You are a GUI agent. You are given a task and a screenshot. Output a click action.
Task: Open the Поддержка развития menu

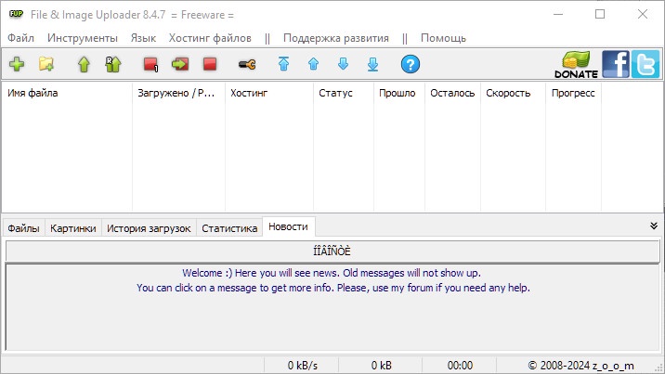pos(336,38)
